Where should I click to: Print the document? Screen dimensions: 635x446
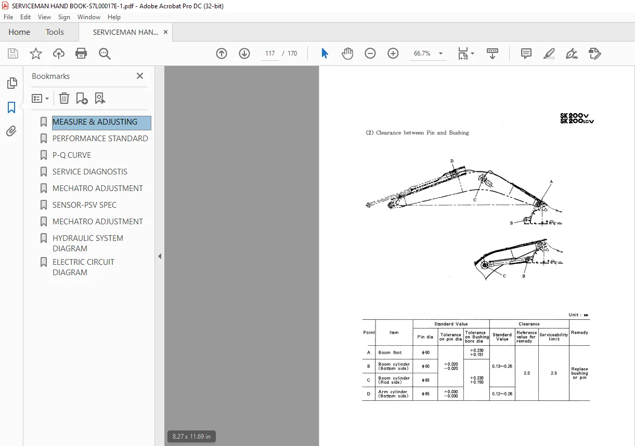81,53
